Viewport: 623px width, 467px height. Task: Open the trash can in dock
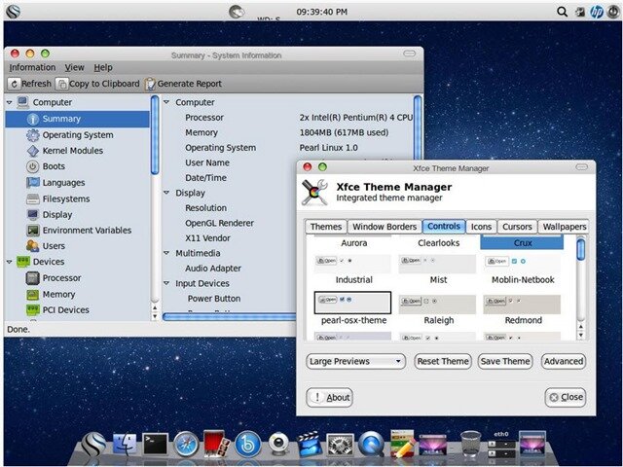[471, 444]
